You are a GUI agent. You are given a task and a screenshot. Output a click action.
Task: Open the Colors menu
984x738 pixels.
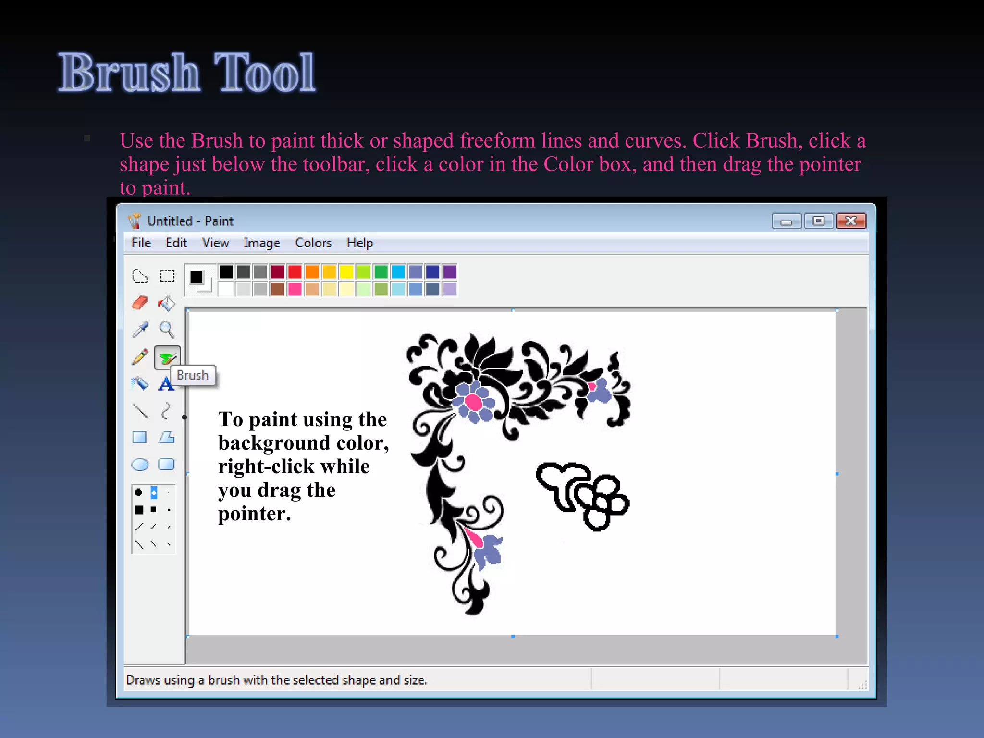[x=313, y=243]
